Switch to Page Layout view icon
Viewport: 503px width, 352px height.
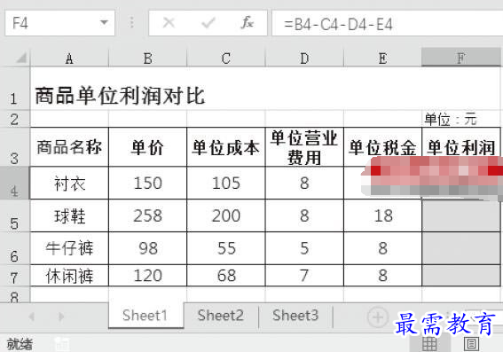coord(471,344)
